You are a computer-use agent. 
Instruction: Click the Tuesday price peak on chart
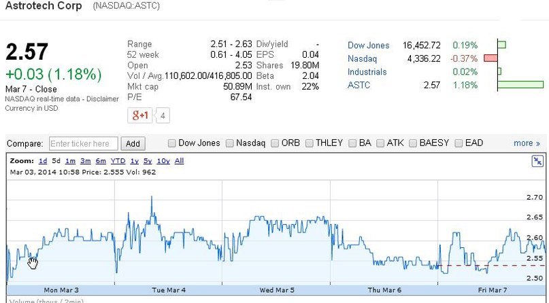click(x=152, y=198)
